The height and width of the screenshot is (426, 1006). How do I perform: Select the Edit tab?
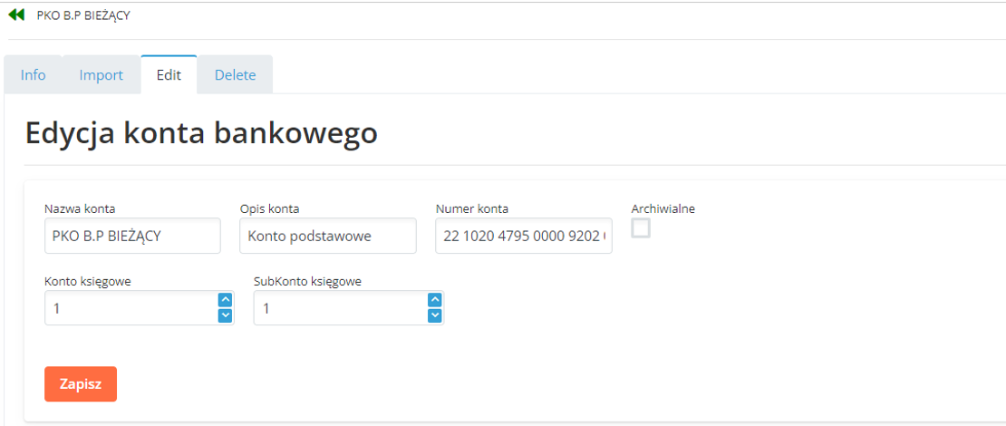coord(169,75)
